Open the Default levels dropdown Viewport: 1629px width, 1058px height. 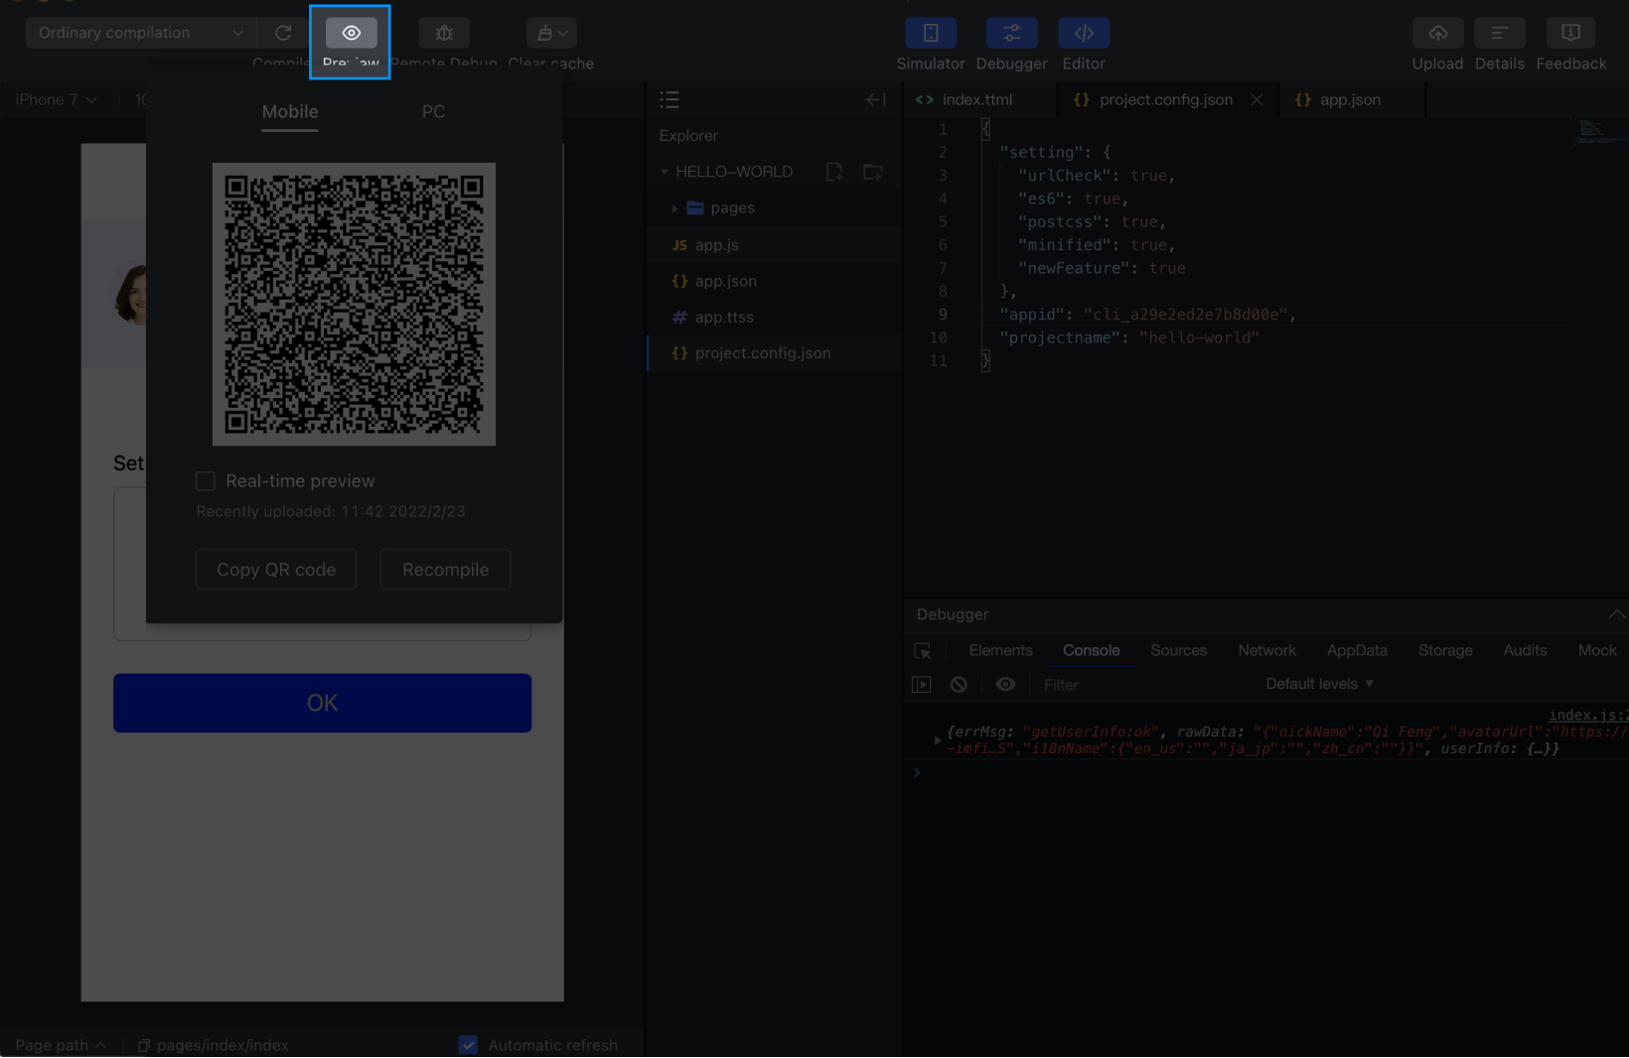point(1319,684)
